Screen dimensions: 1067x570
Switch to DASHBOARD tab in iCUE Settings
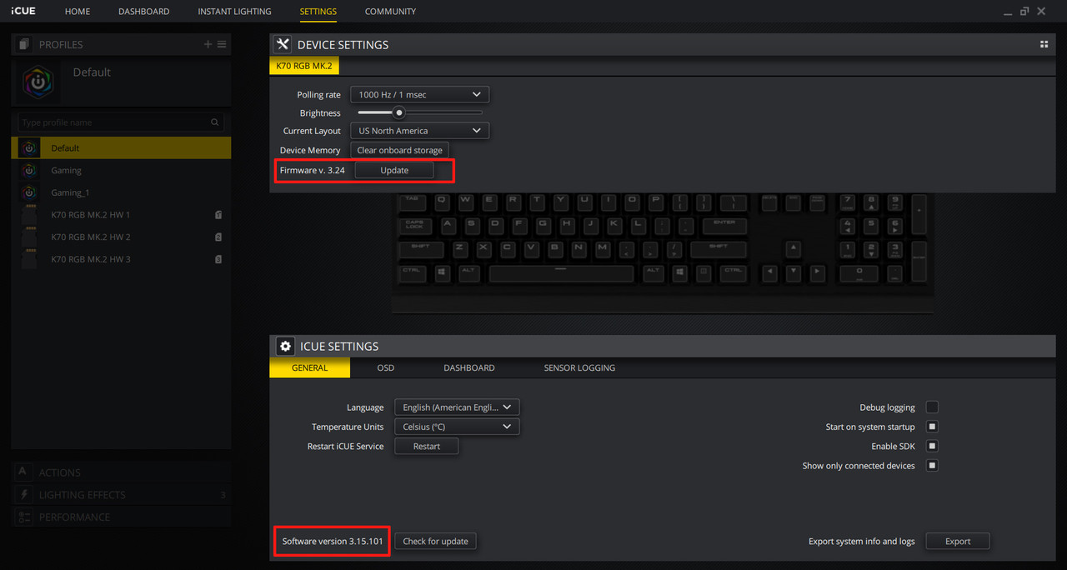469,367
